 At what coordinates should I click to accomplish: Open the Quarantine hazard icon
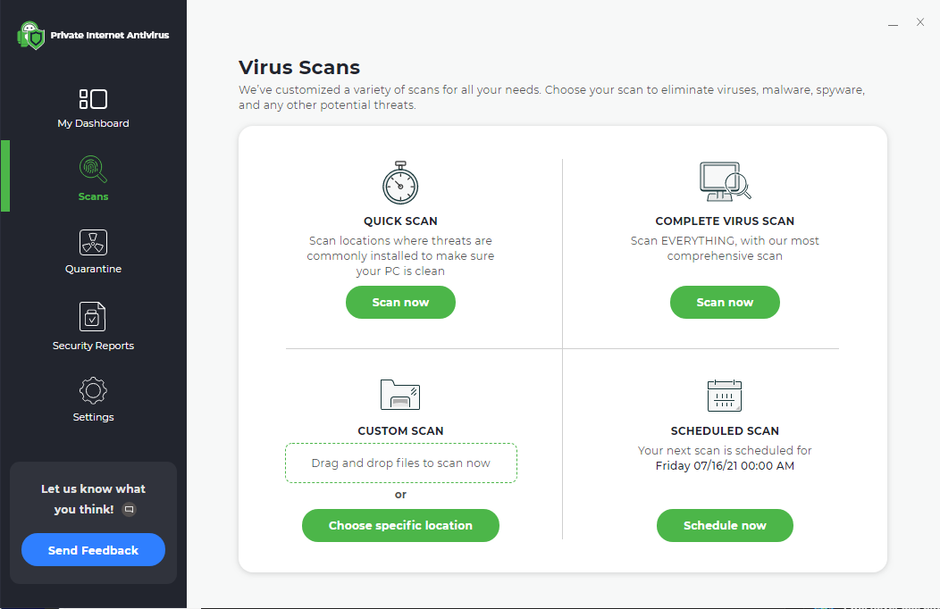click(93, 242)
